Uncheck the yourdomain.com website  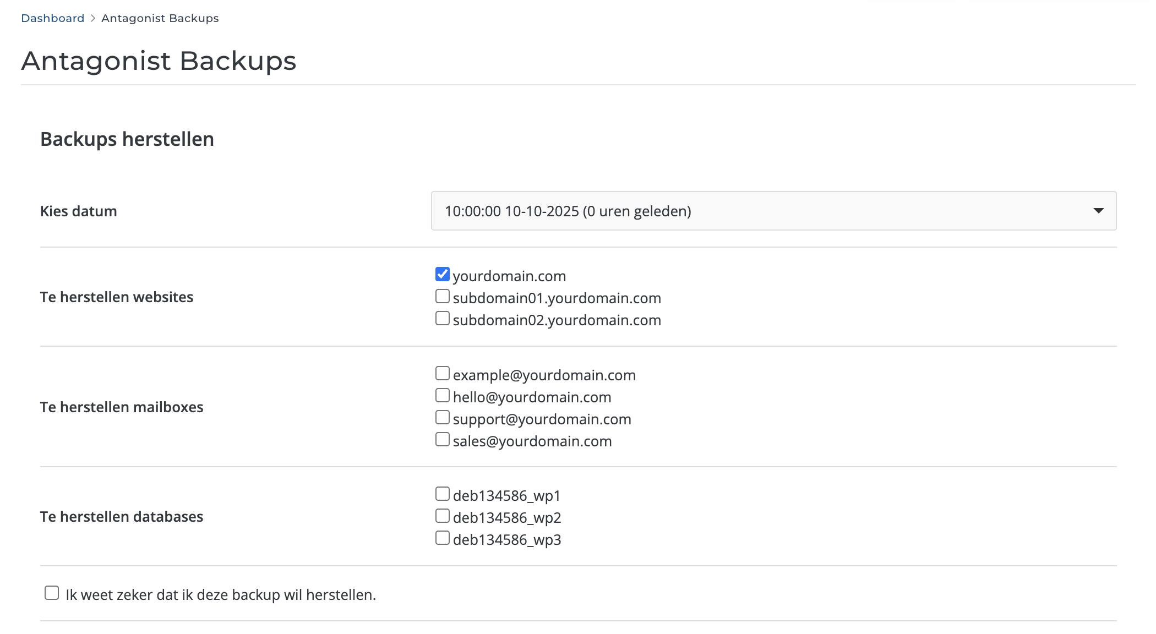coord(442,274)
